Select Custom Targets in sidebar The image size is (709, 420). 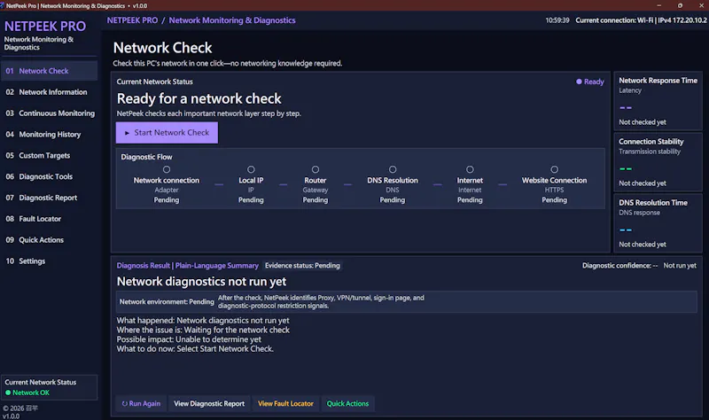click(x=50, y=156)
